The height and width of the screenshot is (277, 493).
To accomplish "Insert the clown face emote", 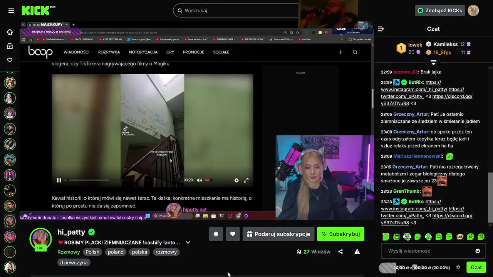I will pos(459,237).
